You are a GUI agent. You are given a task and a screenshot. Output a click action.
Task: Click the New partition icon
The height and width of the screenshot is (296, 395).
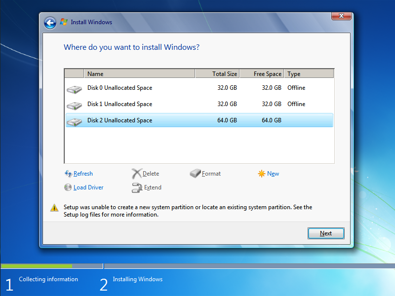[261, 174]
